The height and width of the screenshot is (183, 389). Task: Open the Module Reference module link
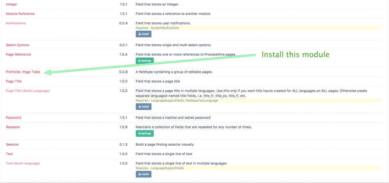click(x=20, y=14)
